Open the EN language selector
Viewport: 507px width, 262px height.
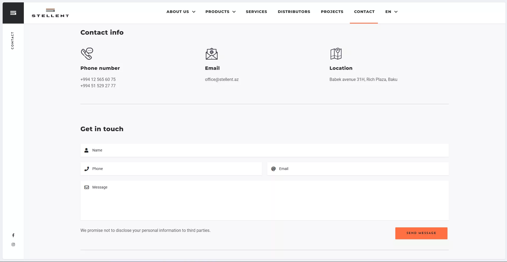391,12
